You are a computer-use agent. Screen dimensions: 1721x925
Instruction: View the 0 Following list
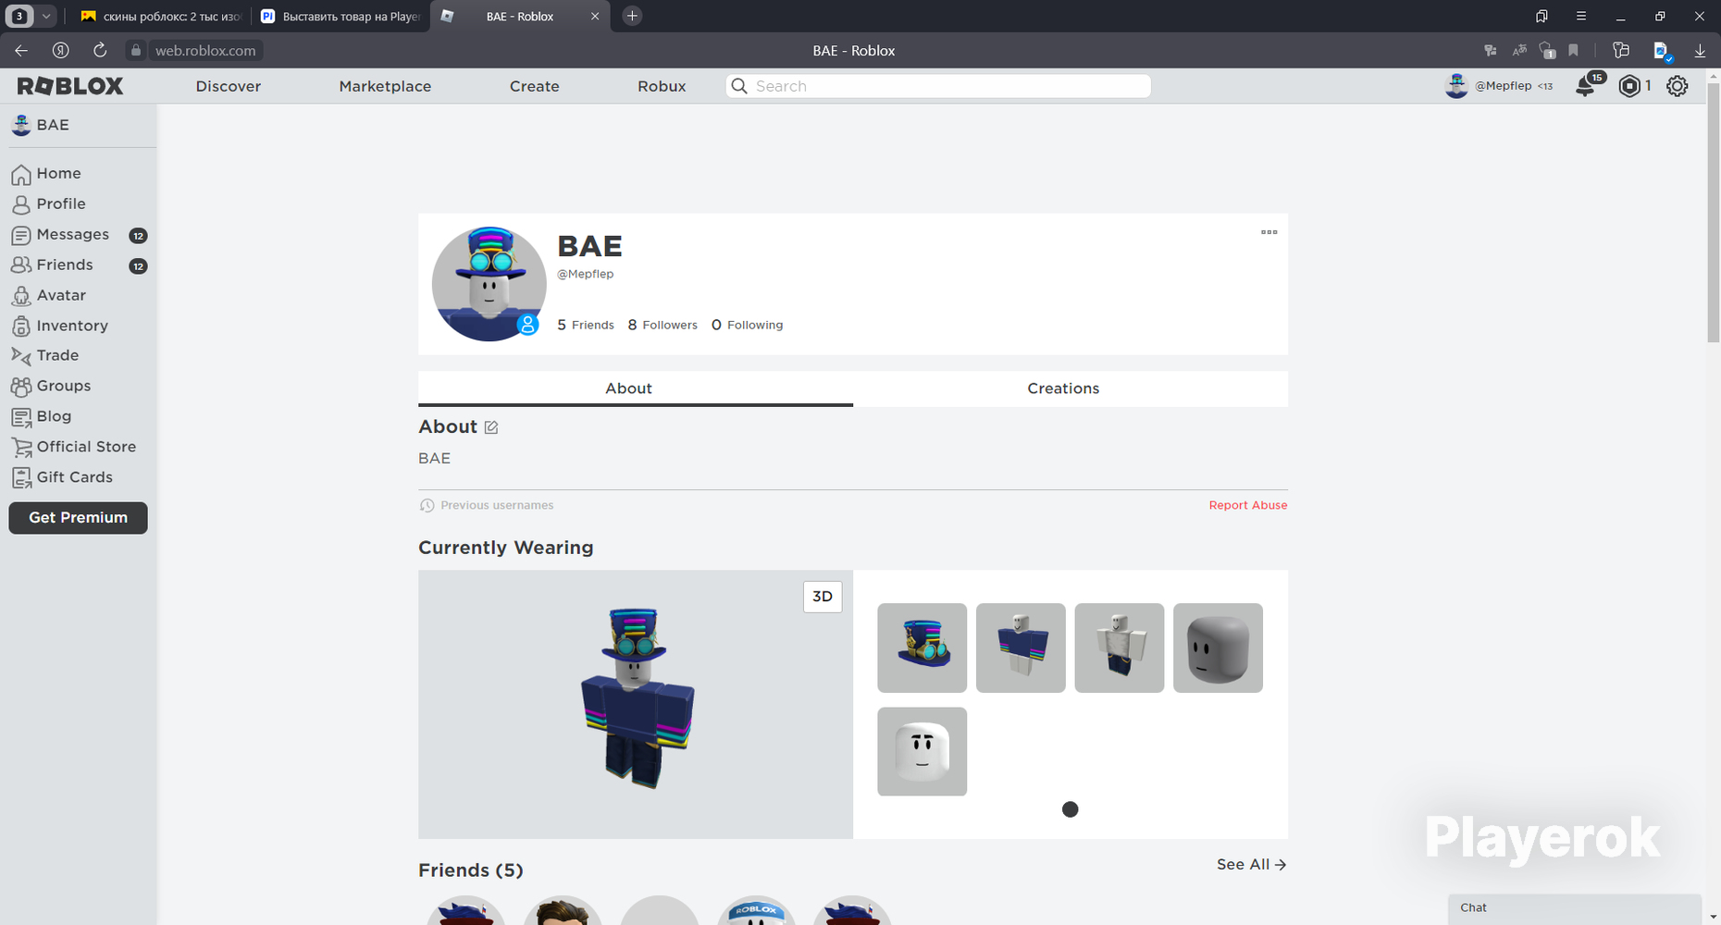[x=747, y=325]
